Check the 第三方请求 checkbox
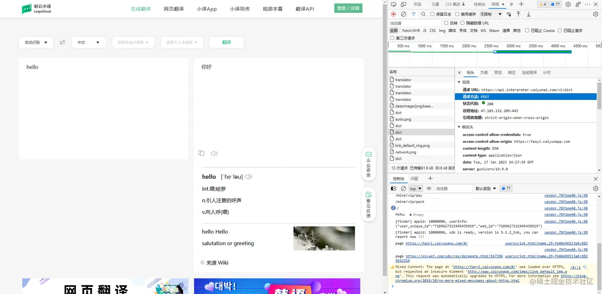This screenshot has width=602, height=294. (392, 38)
